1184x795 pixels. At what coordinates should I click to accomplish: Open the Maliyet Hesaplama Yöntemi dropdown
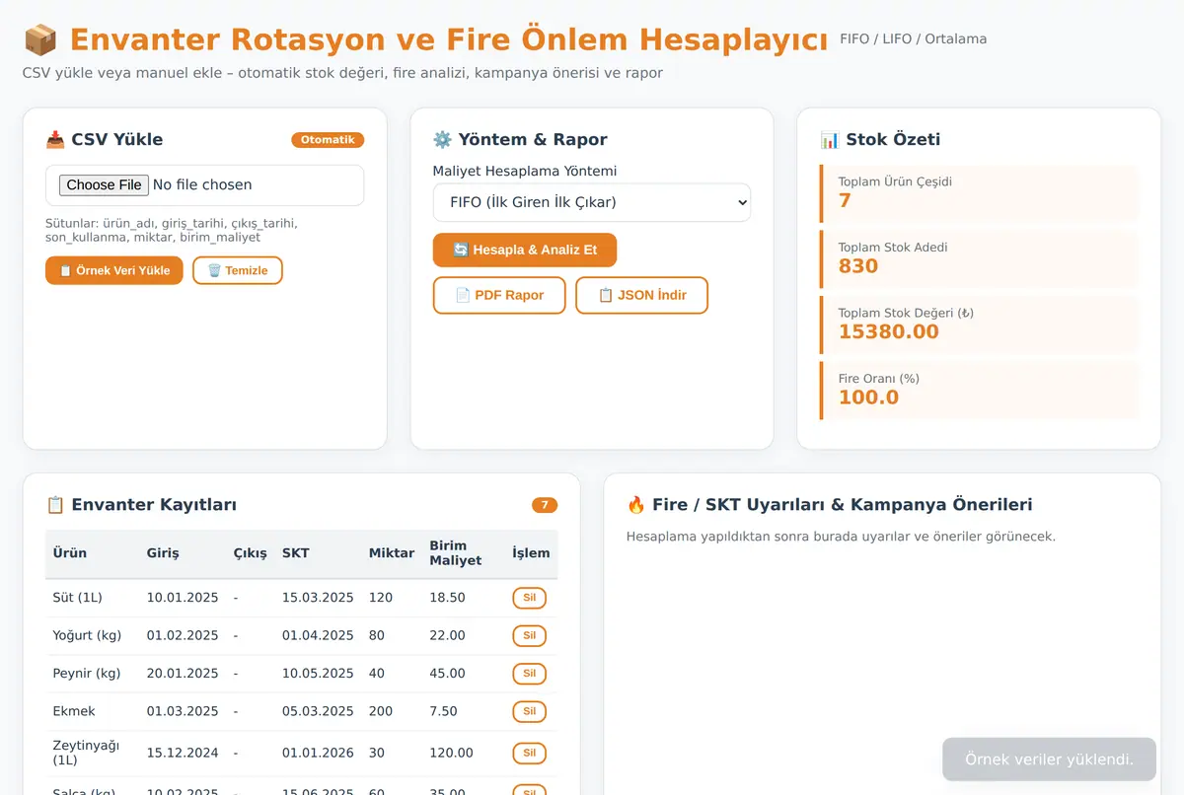coord(592,202)
